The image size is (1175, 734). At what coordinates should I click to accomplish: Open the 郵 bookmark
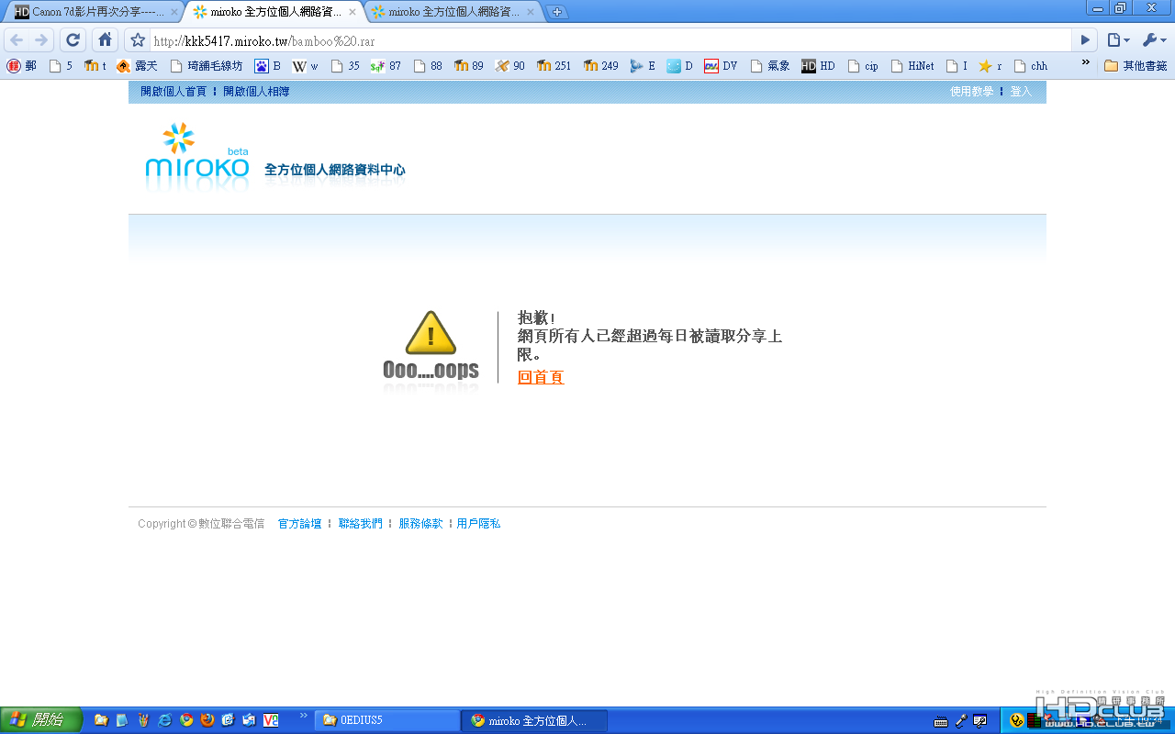coord(22,66)
